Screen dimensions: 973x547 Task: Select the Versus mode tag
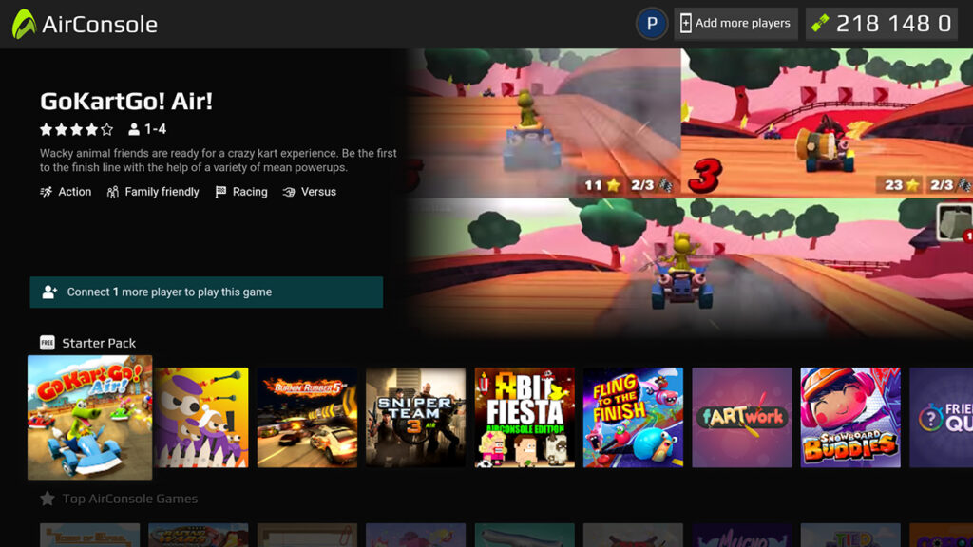click(x=310, y=192)
